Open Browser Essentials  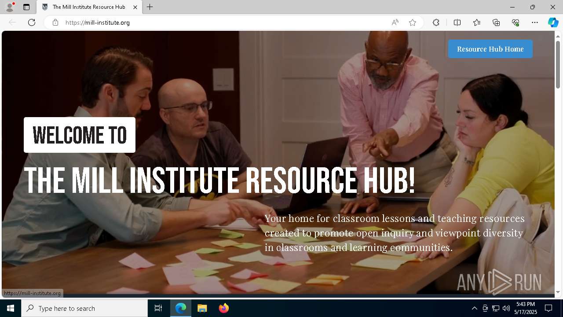coord(515,22)
